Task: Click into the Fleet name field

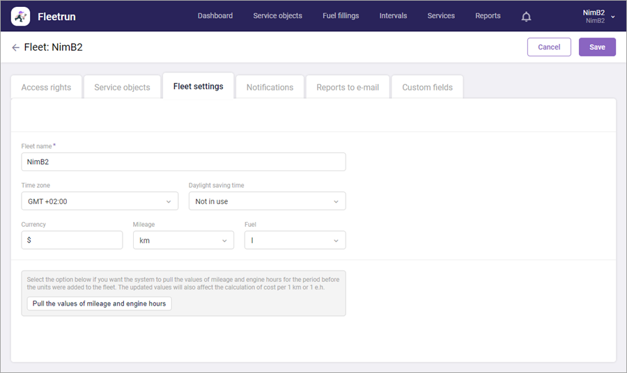Action: click(183, 161)
